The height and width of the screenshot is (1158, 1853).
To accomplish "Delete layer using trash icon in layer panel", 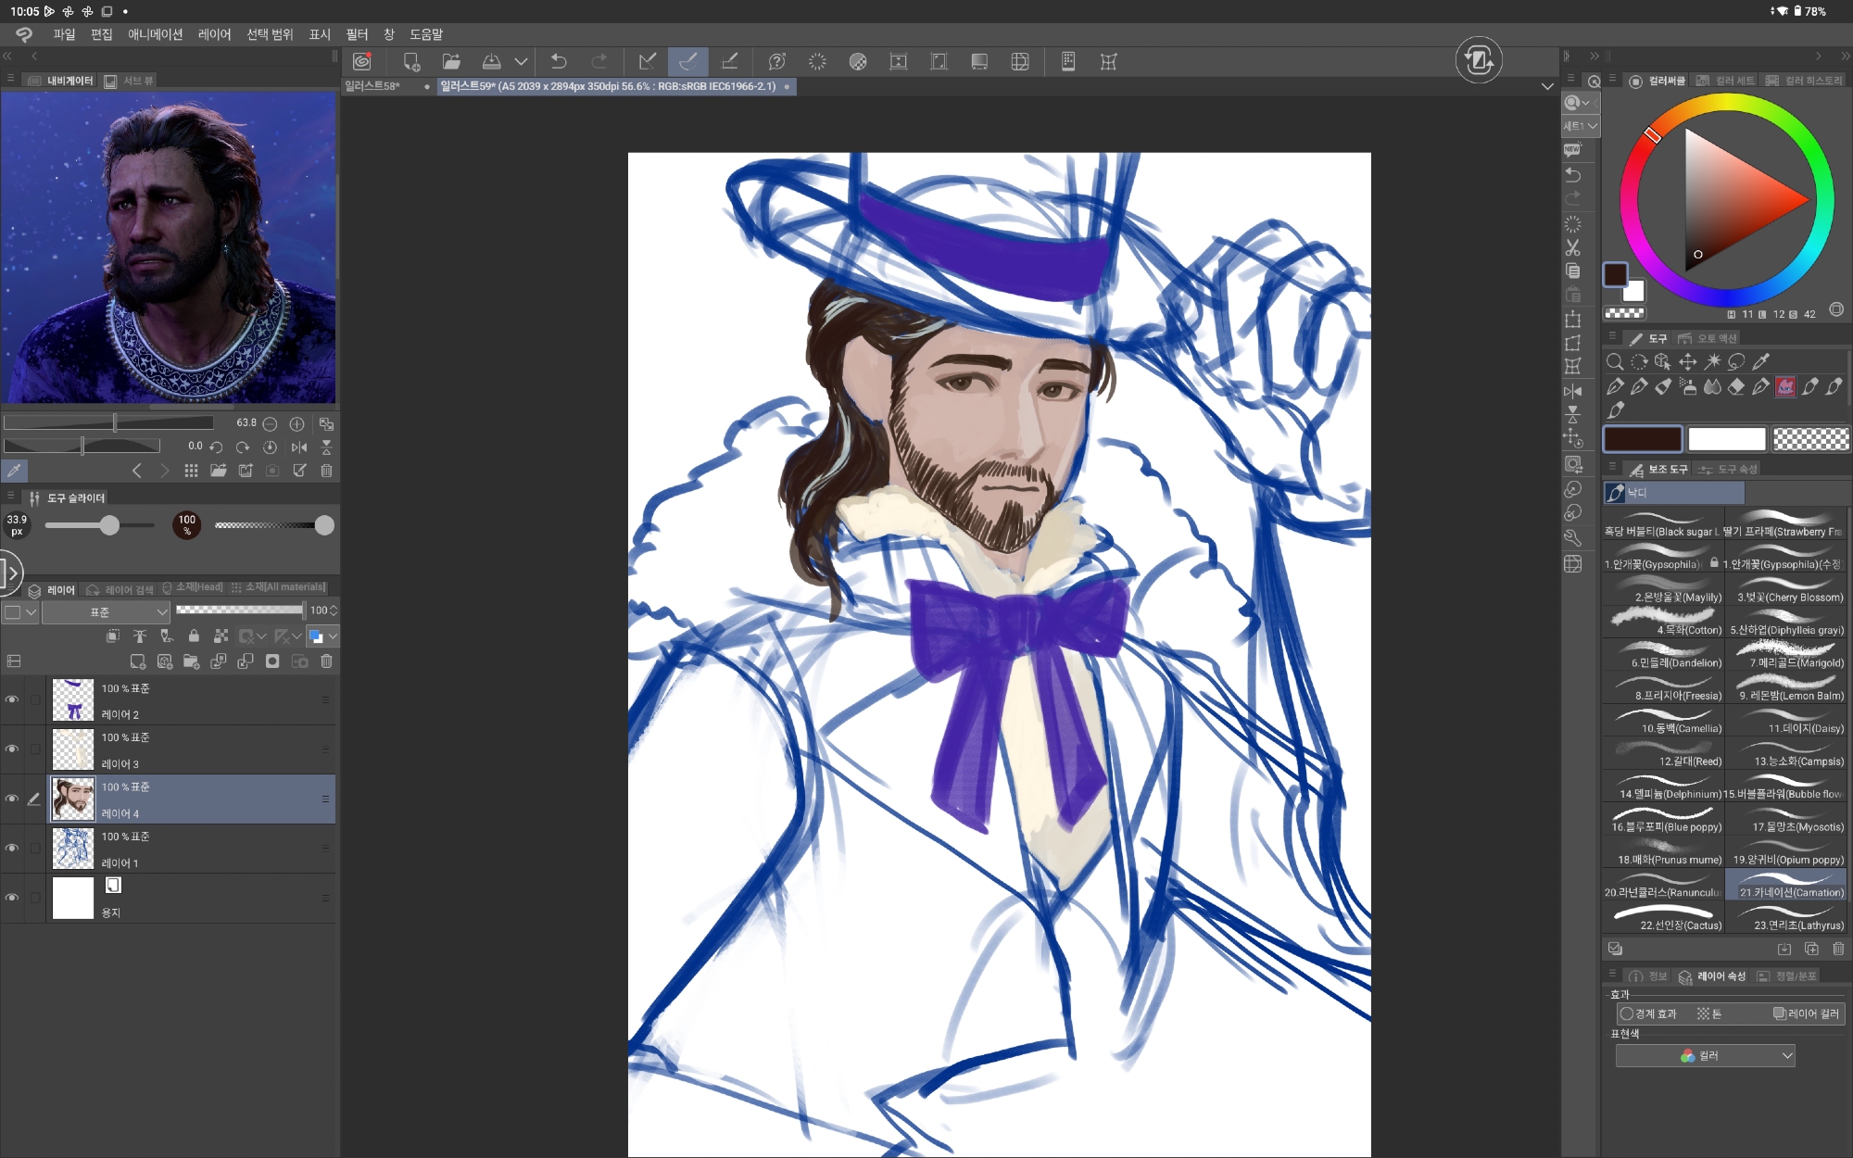I will (x=326, y=661).
